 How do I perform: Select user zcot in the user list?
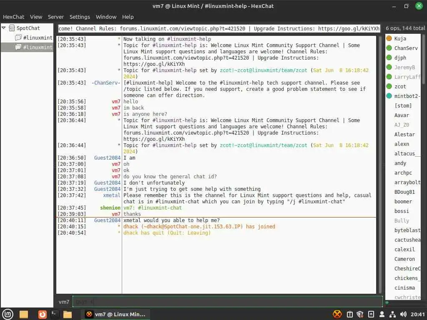pyautogui.click(x=400, y=86)
